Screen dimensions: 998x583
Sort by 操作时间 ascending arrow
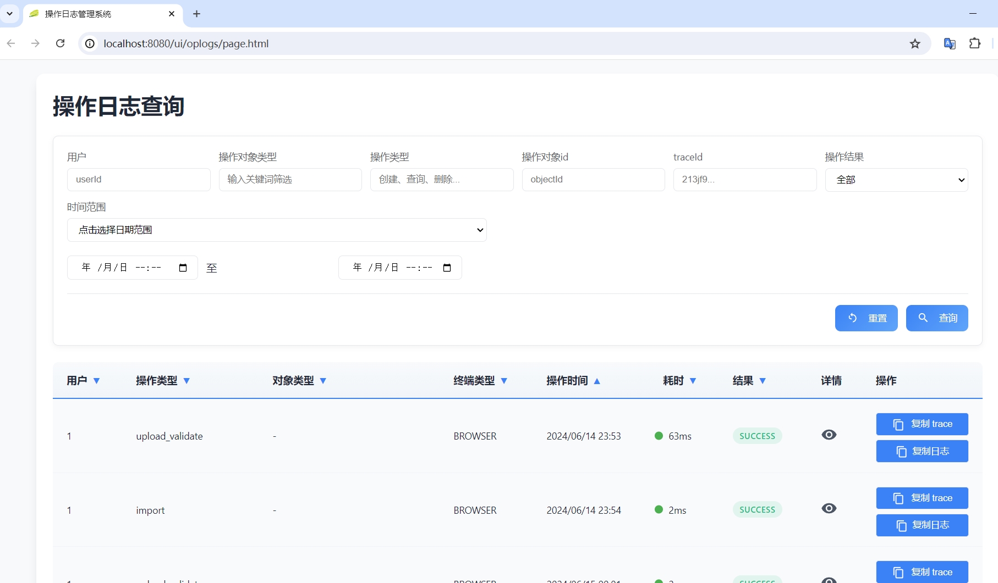597,381
